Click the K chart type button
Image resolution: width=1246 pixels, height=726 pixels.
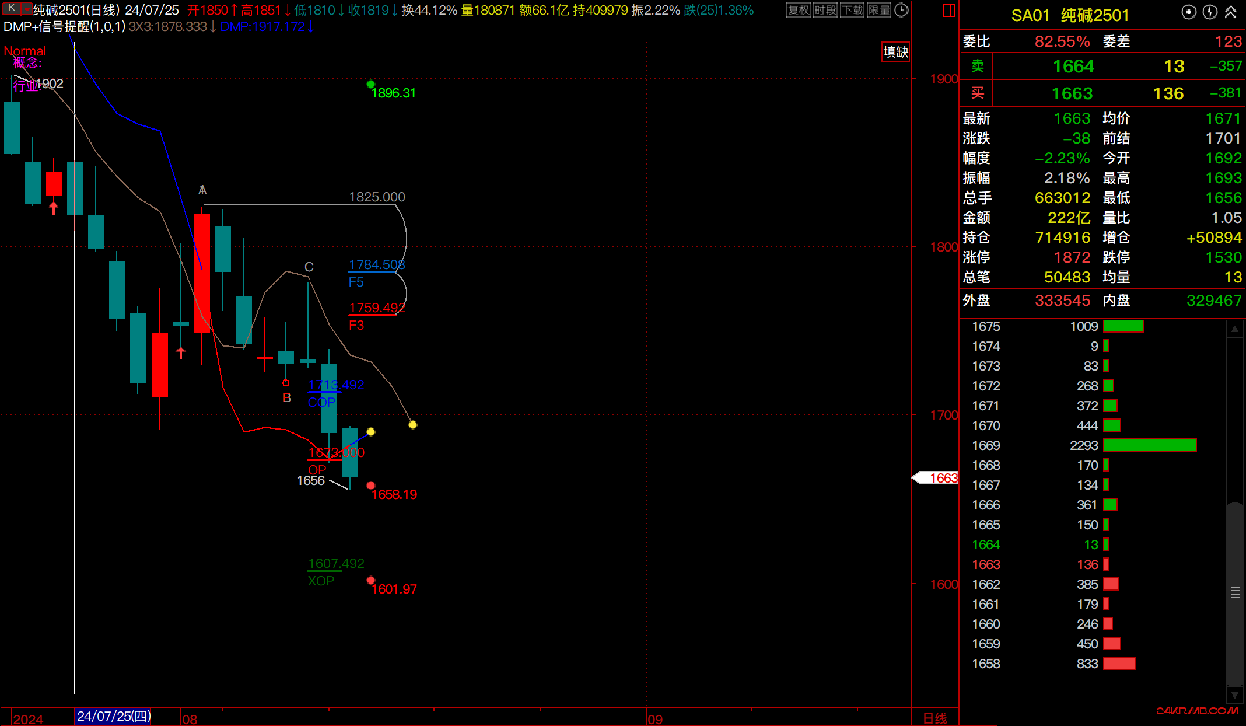[12, 8]
